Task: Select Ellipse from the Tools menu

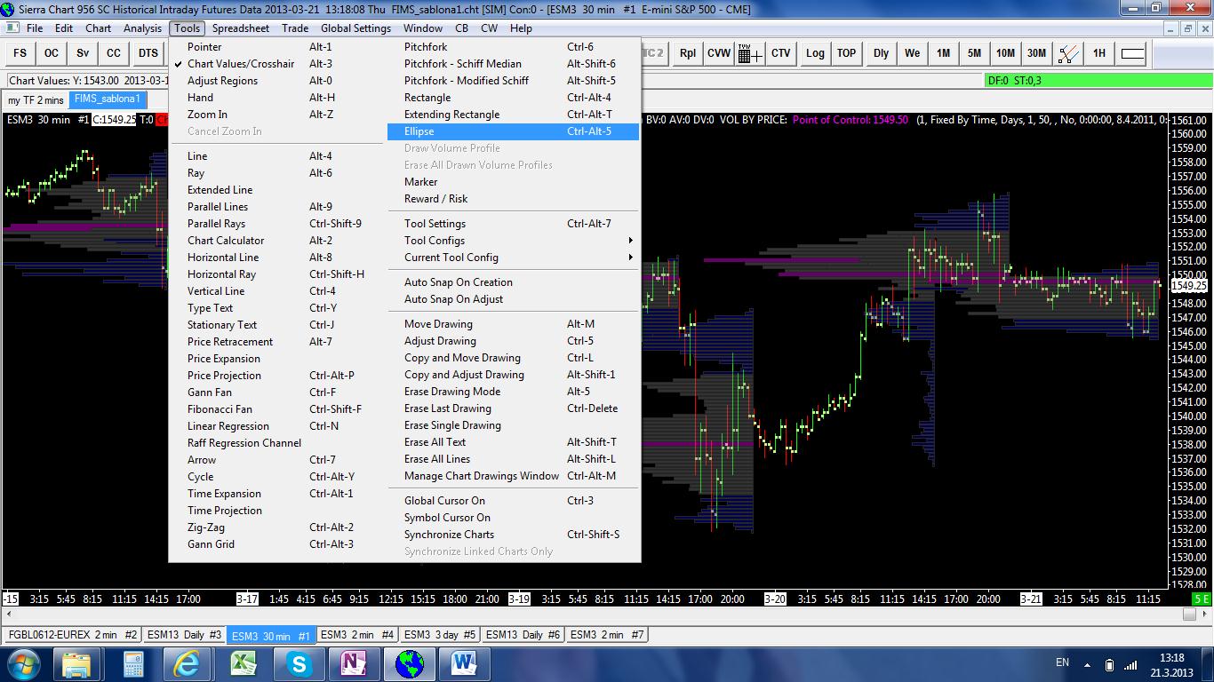Action: click(419, 131)
